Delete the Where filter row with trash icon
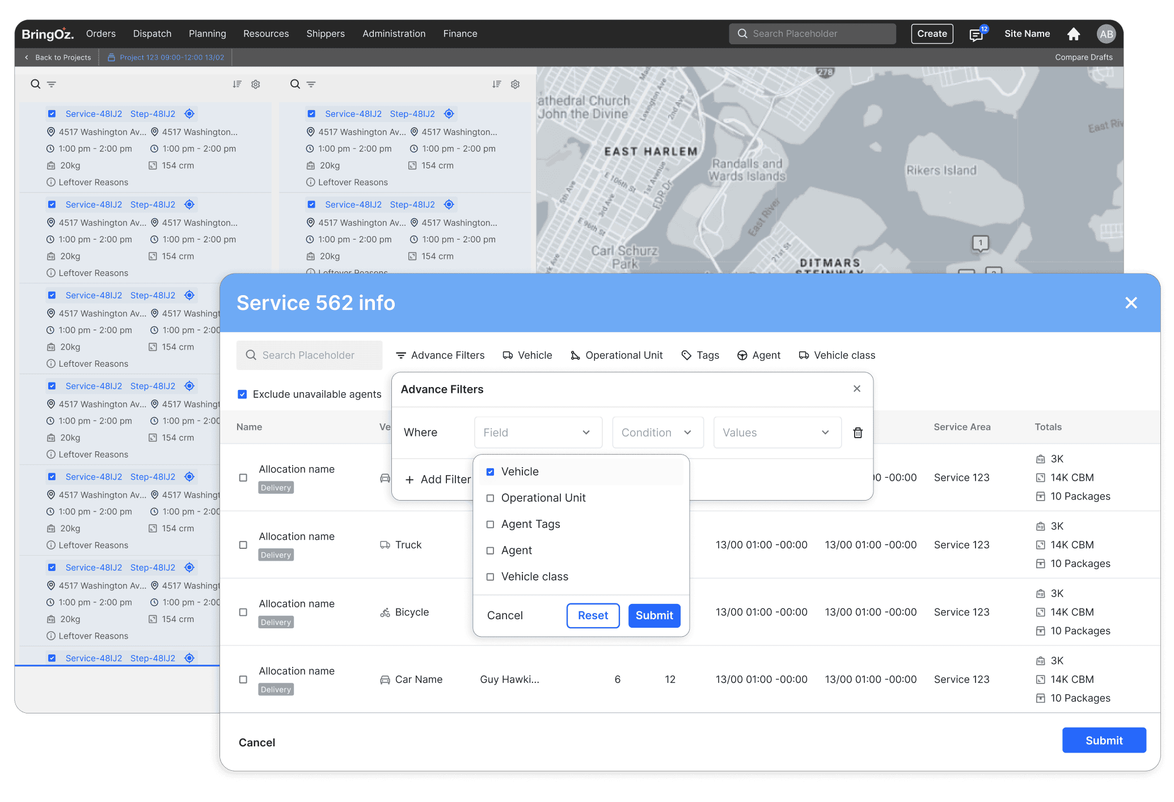The image size is (1174, 802). (858, 433)
